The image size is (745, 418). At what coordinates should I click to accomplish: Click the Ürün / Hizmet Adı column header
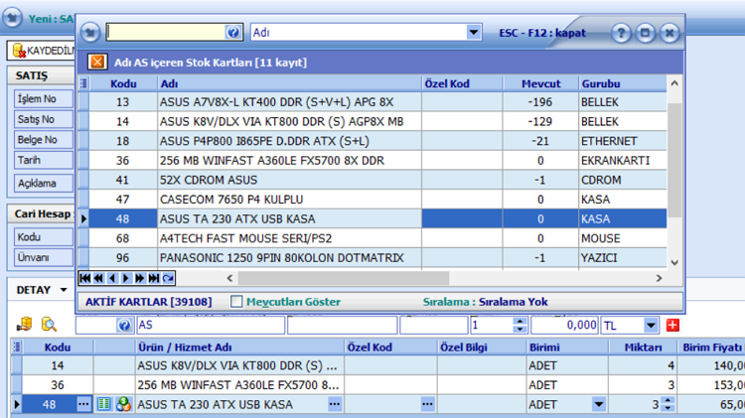coord(240,347)
